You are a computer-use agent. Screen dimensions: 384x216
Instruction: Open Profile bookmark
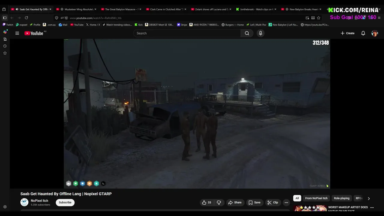(35, 25)
